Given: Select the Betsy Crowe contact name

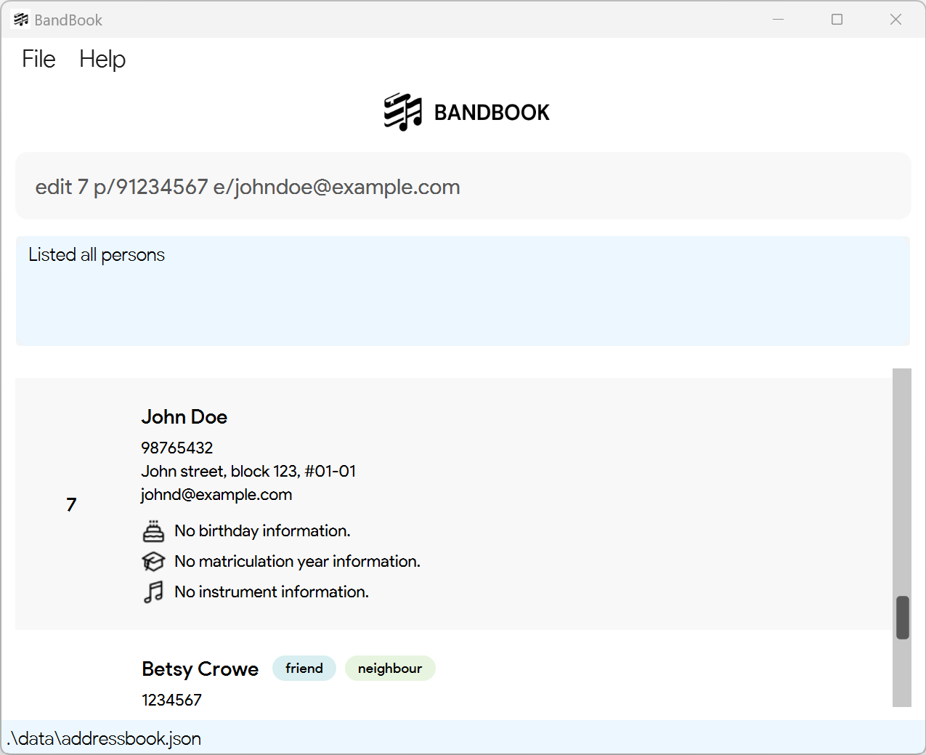Looking at the screenshot, I should pyautogui.click(x=200, y=669).
